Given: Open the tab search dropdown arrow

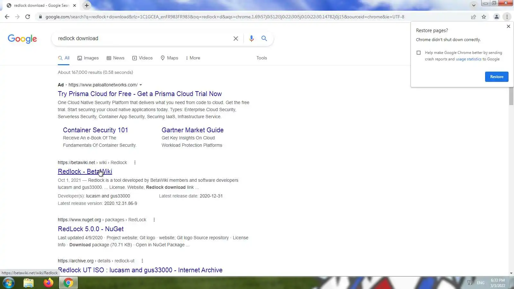Looking at the screenshot, I should click(x=474, y=5).
